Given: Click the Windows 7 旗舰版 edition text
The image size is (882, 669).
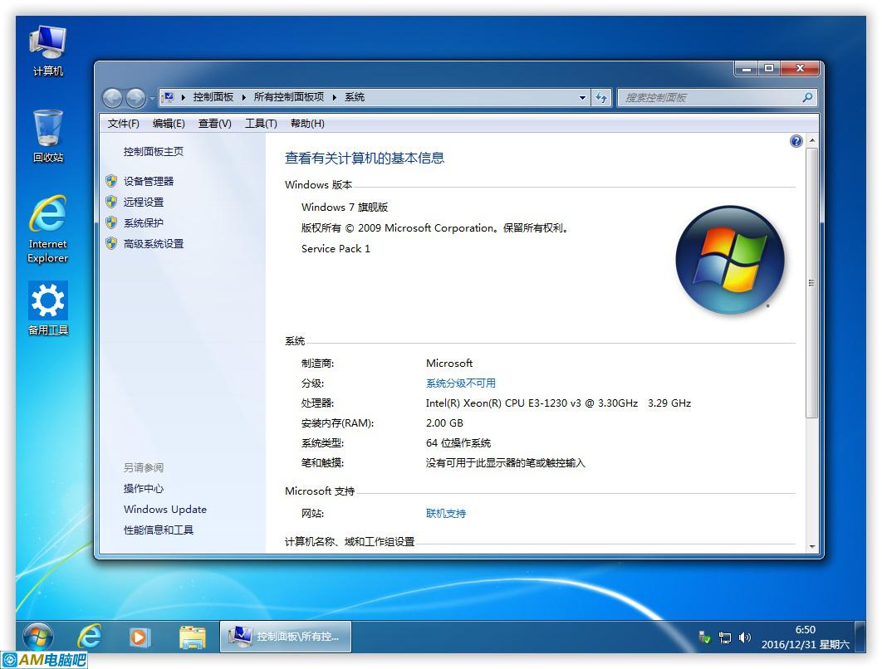Looking at the screenshot, I should (345, 207).
